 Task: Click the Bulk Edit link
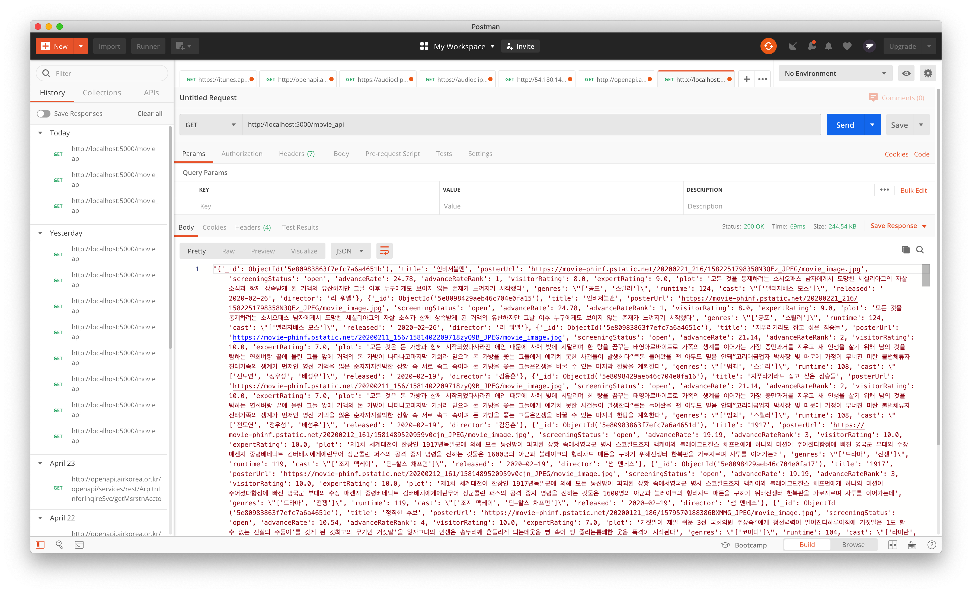[x=913, y=190]
